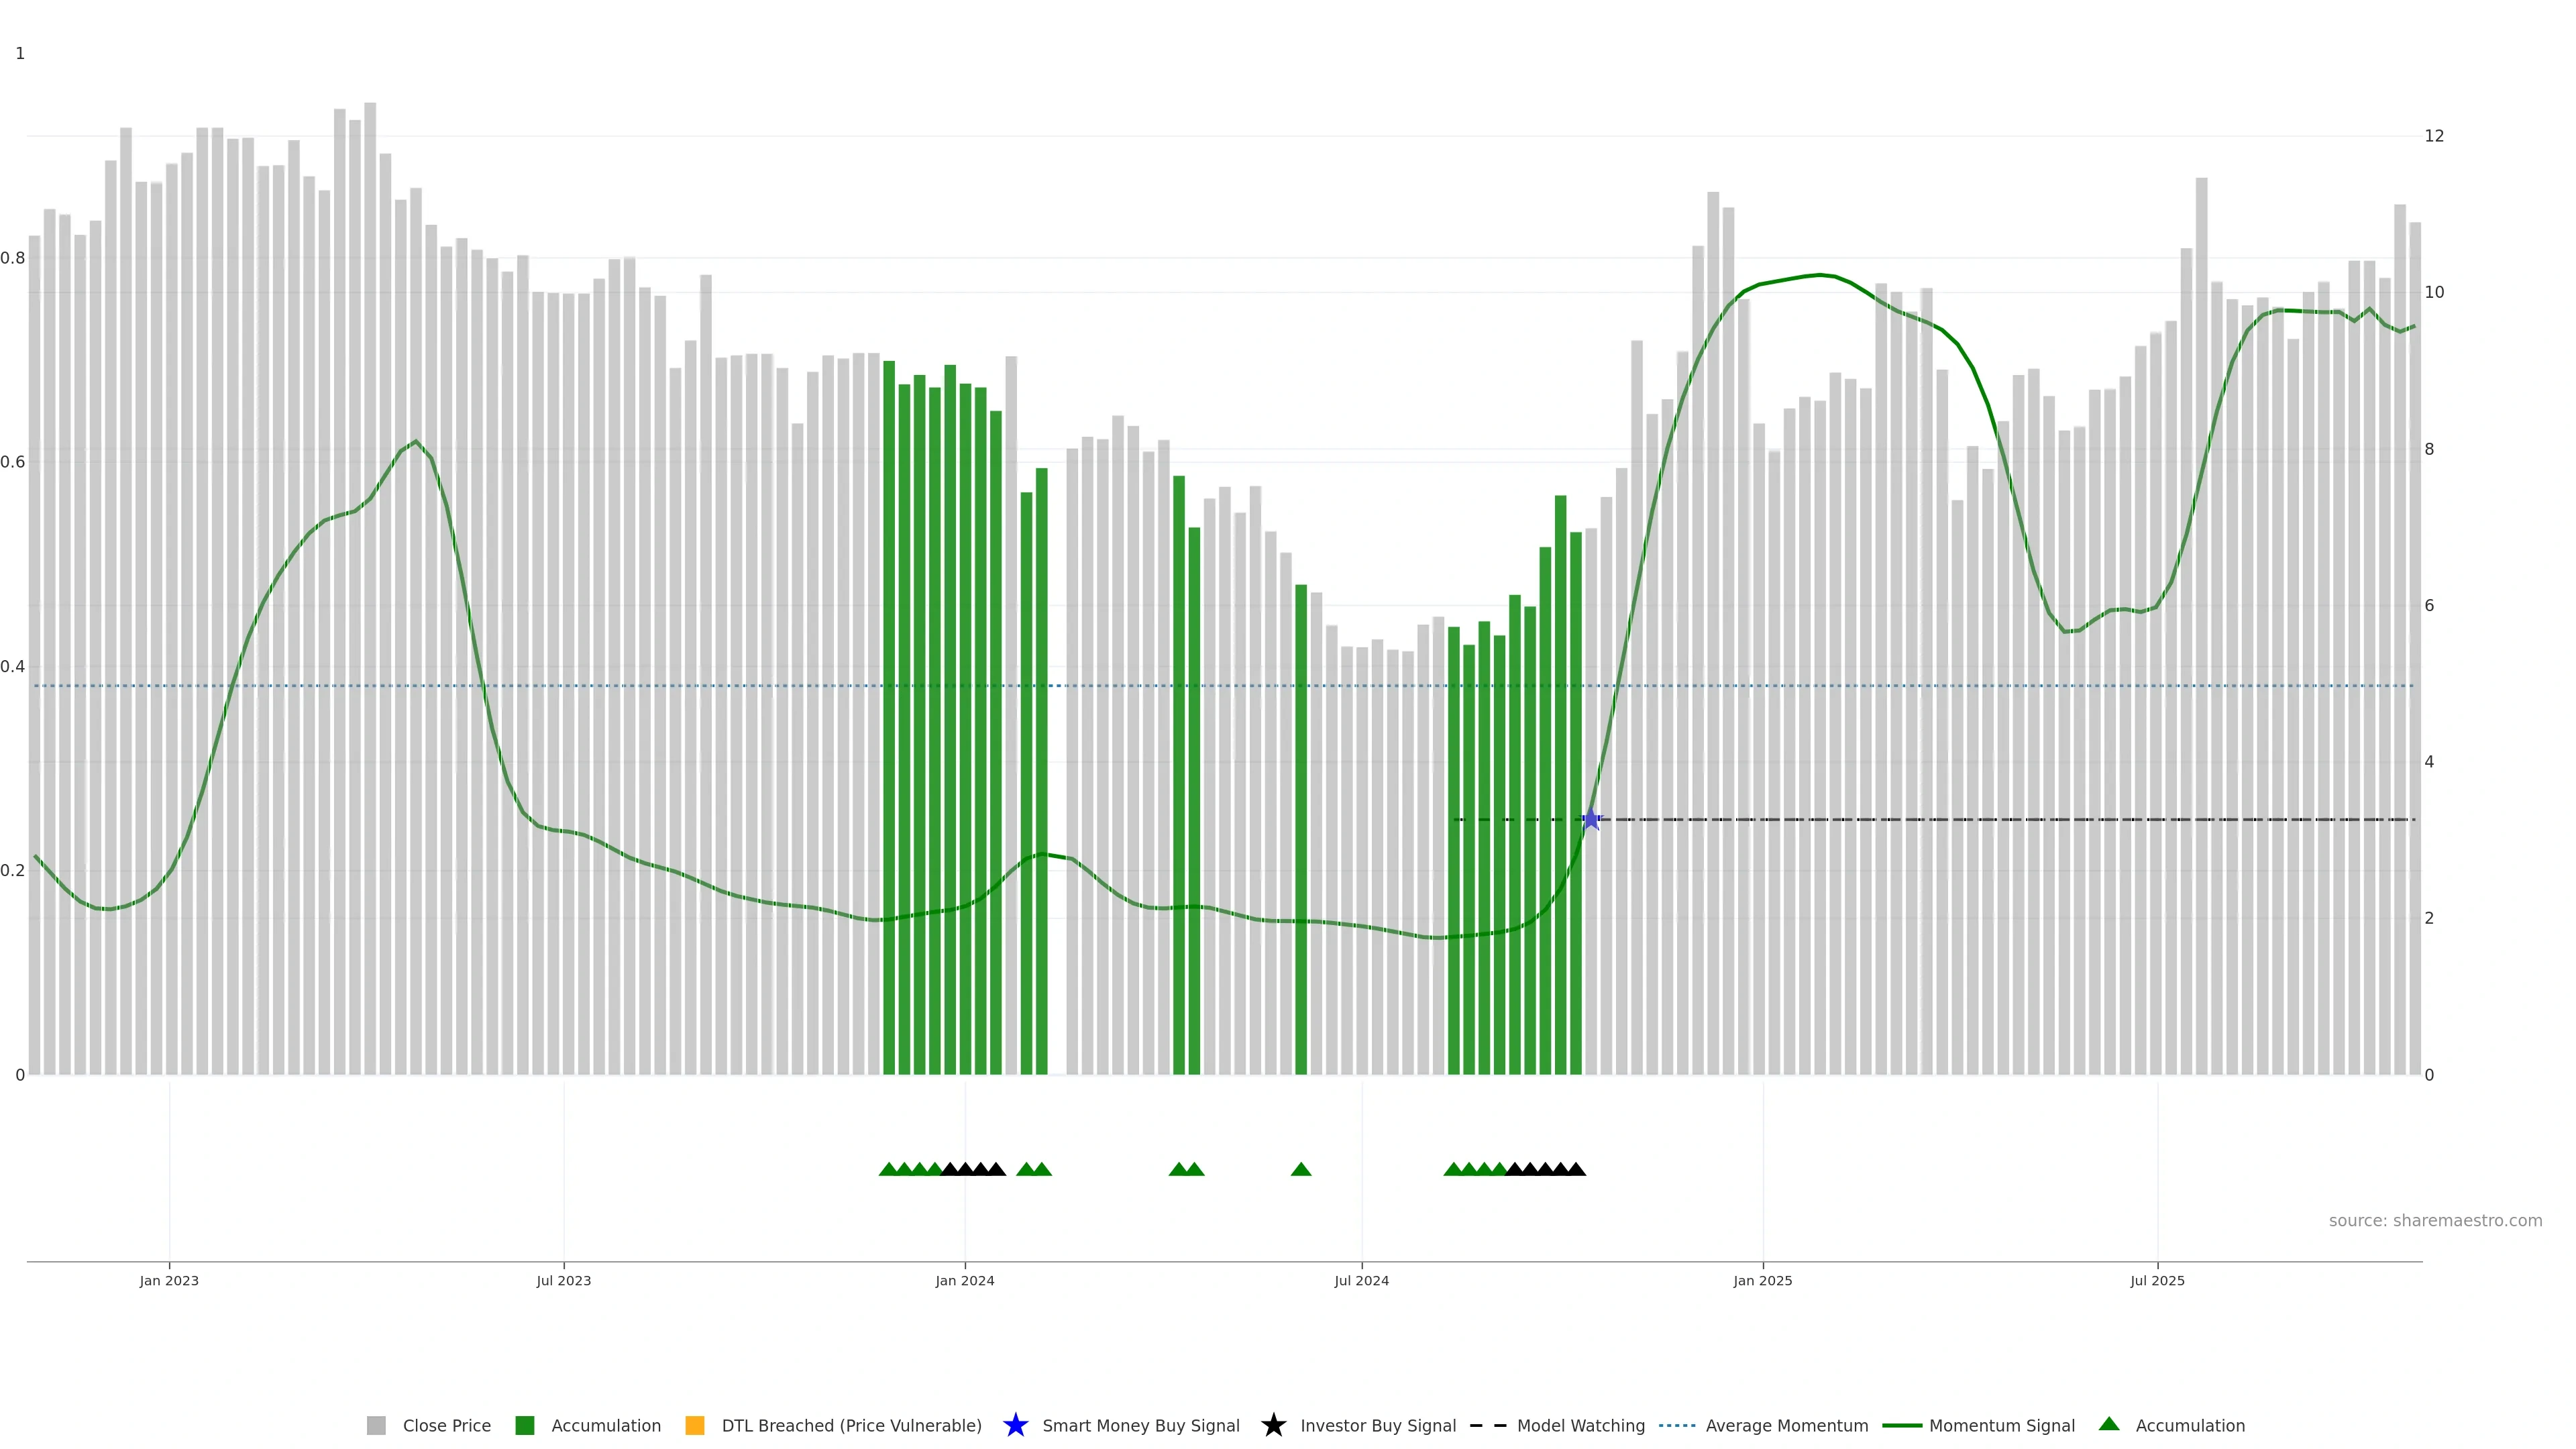The height and width of the screenshot is (1449, 2576).
Task: Click the green Accumulation triangle legend icon
Action: coord(2109,1424)
